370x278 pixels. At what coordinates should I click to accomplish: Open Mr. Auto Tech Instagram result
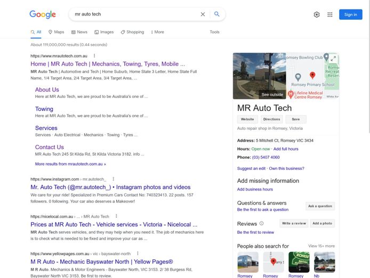[110, 187]
